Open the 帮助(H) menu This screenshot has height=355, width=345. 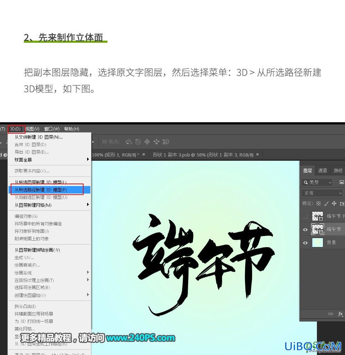(71, 129)
